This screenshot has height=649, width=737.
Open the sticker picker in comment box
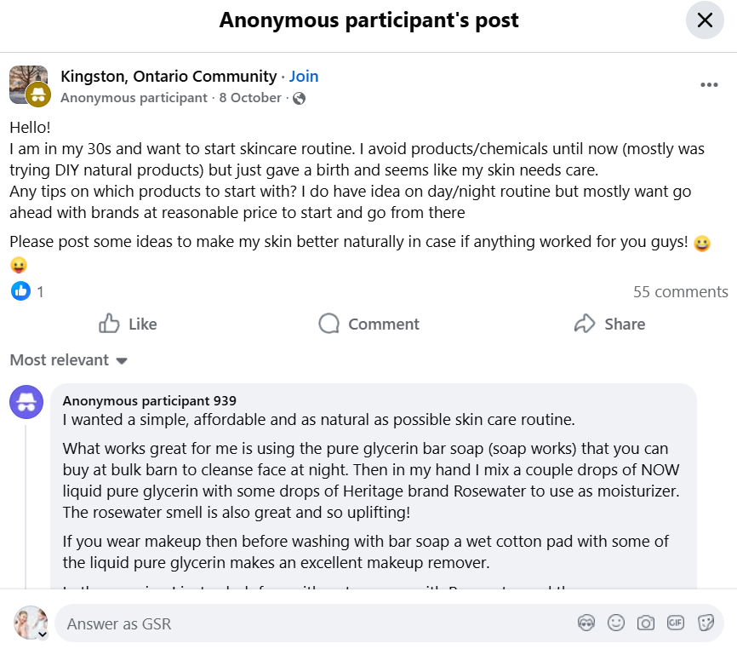click(706, 623)
